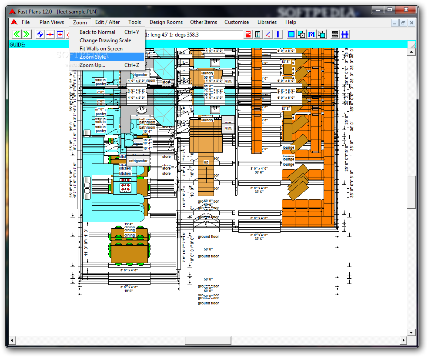Open the Customise menu
Image resolution: width=428 pixels, height=357 pixels.
(x=237, y=22)
